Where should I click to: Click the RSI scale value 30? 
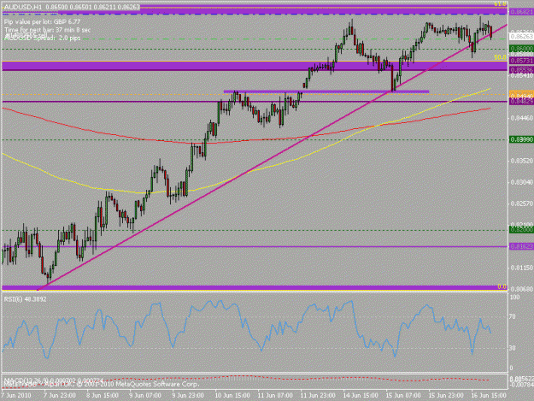coord(513,348)
